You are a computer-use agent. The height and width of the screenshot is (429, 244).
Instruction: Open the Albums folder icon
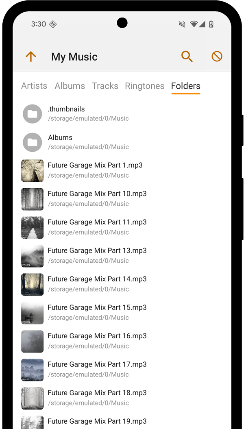[33, 142]
